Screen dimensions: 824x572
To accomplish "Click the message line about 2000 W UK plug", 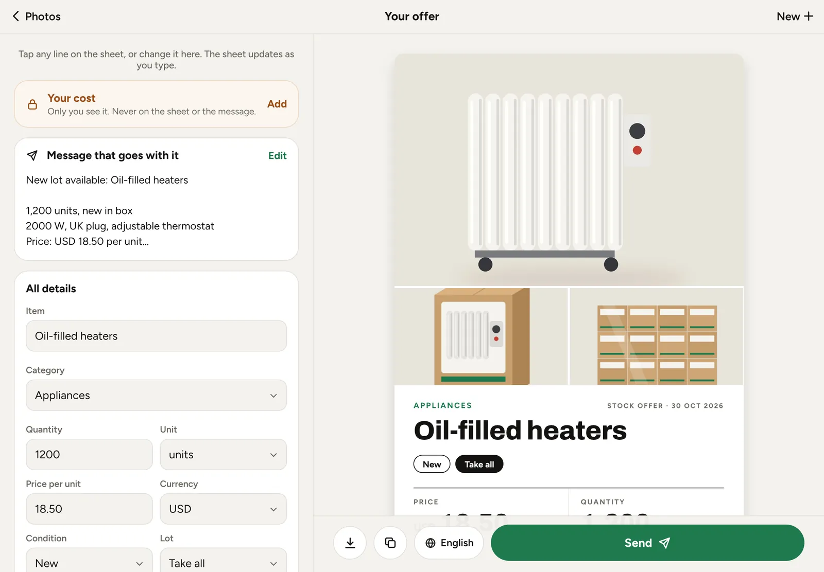I will (120, 226).
